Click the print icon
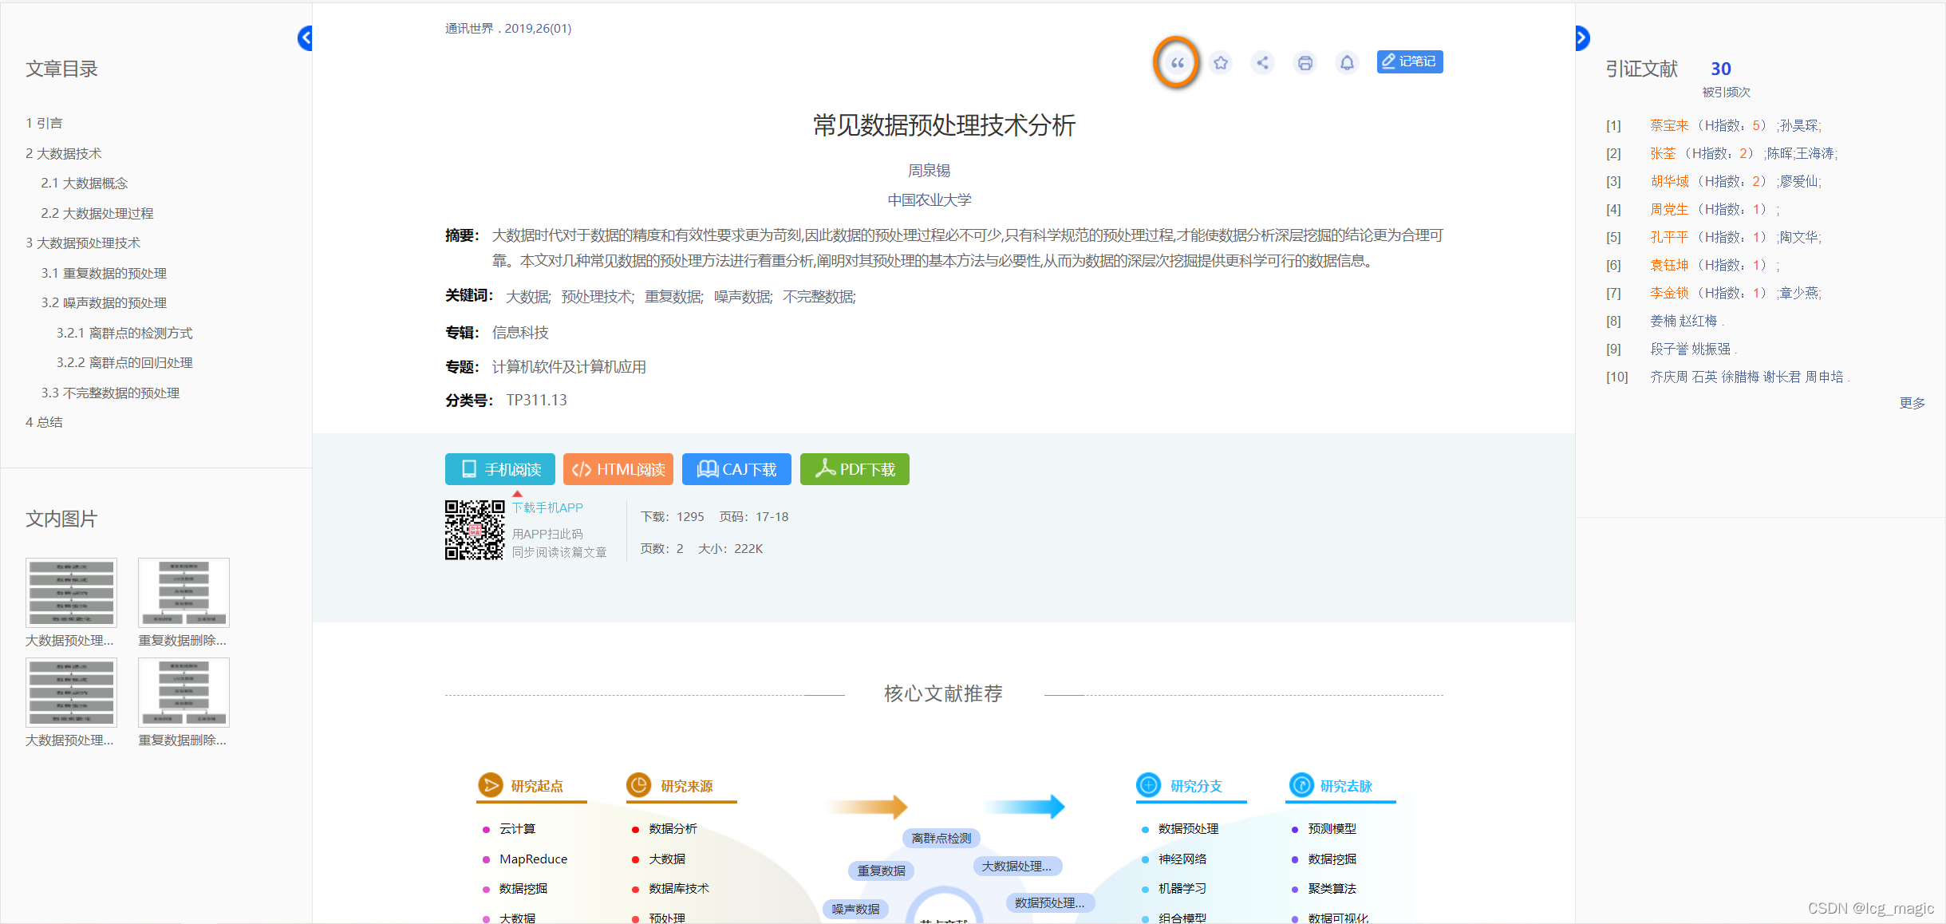This screenshot has height=924, width=1946. click(1305, 62)
